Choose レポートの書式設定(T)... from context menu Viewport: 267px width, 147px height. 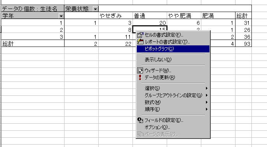coord(173,42)
